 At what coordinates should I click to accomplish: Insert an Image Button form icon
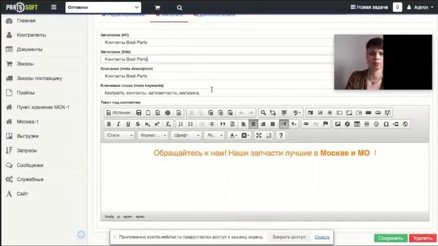click(378, 113)
